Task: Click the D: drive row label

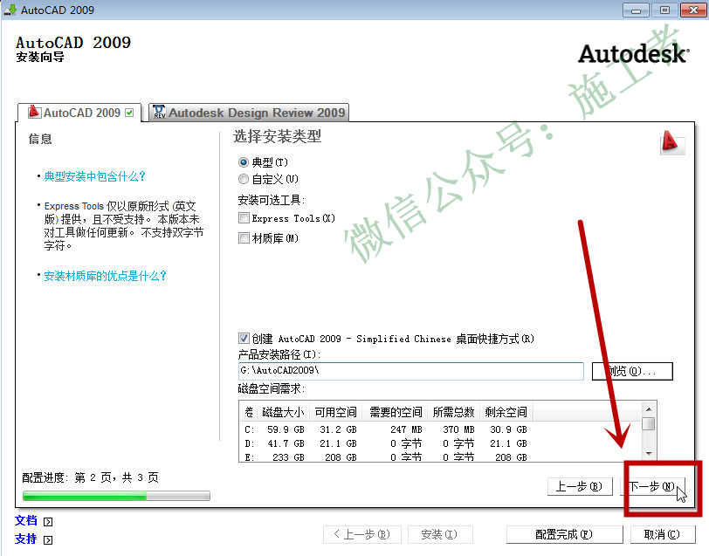Action: [x=249, y=443]
